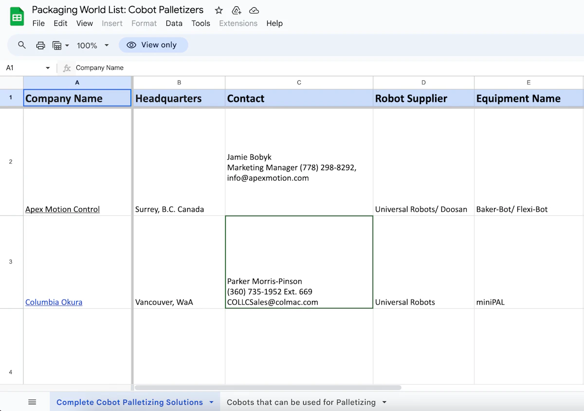Screen dimensions: 584x411
Task: Click the horizontal scrollbar
Action: (x=268, y=388)
